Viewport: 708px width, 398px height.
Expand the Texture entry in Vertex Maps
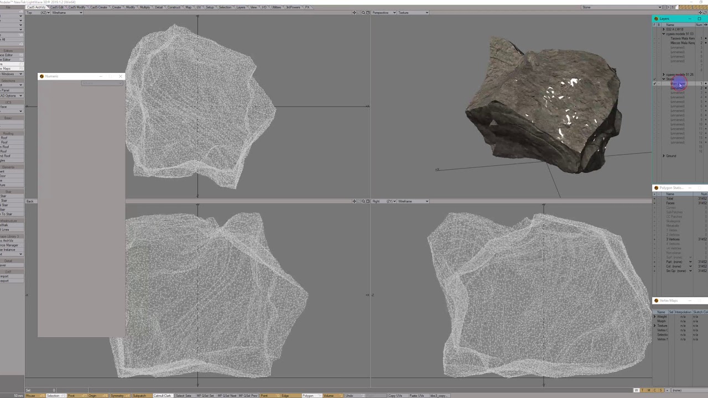654,326
